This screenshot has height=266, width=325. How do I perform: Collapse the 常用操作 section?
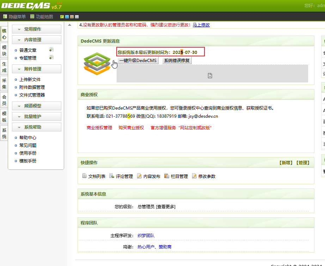[36, 29]
